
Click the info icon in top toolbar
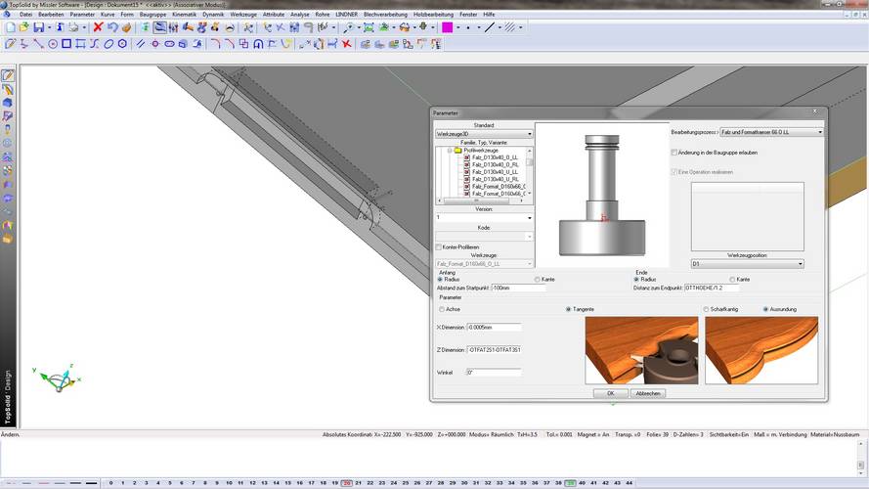tap(60, 27)
